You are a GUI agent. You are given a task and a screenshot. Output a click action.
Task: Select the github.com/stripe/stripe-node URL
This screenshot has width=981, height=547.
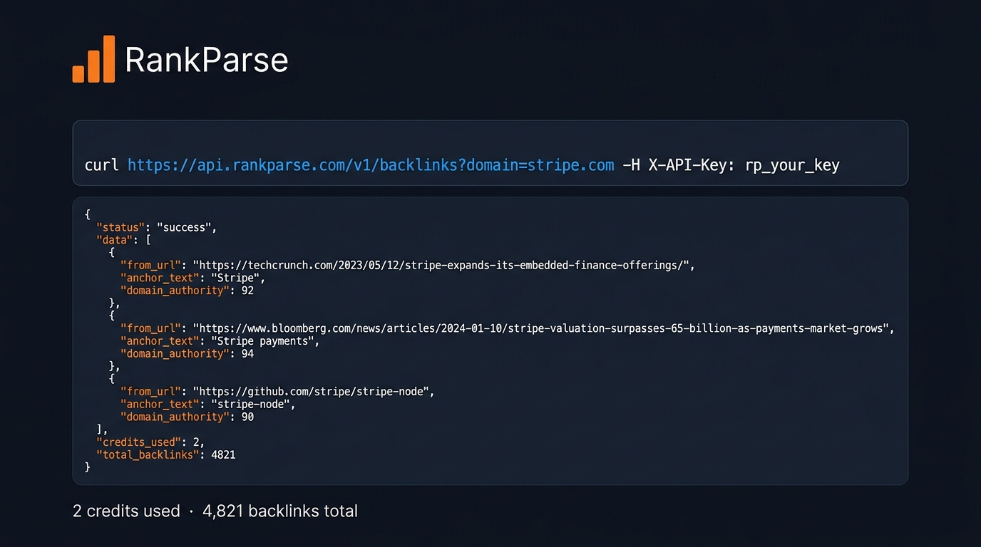click(311, 392)
